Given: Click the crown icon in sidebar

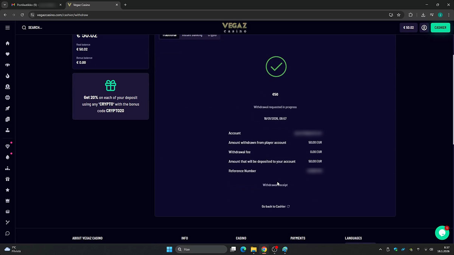Looking at the screenshot, I should click(x=8, y=201).
